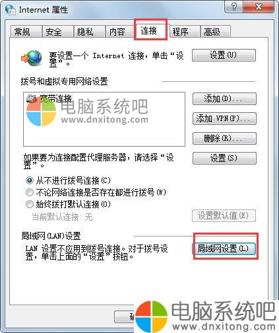Select 不论网络连接是否存在都进行拨号 radio option
The width and height of the screenshot is (279, 333).
click(x=30, y=192)
